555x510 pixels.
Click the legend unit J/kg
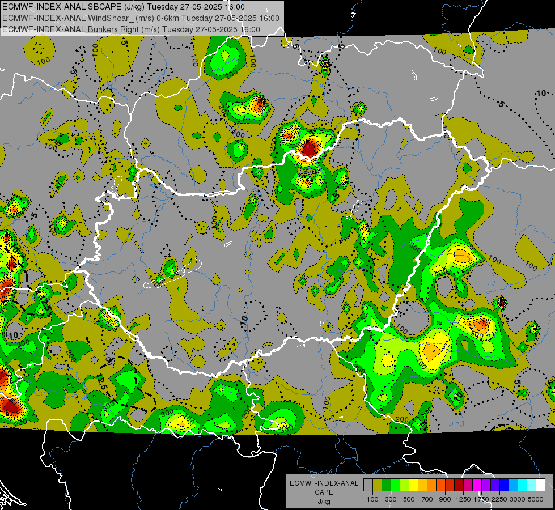click(324, 501)
